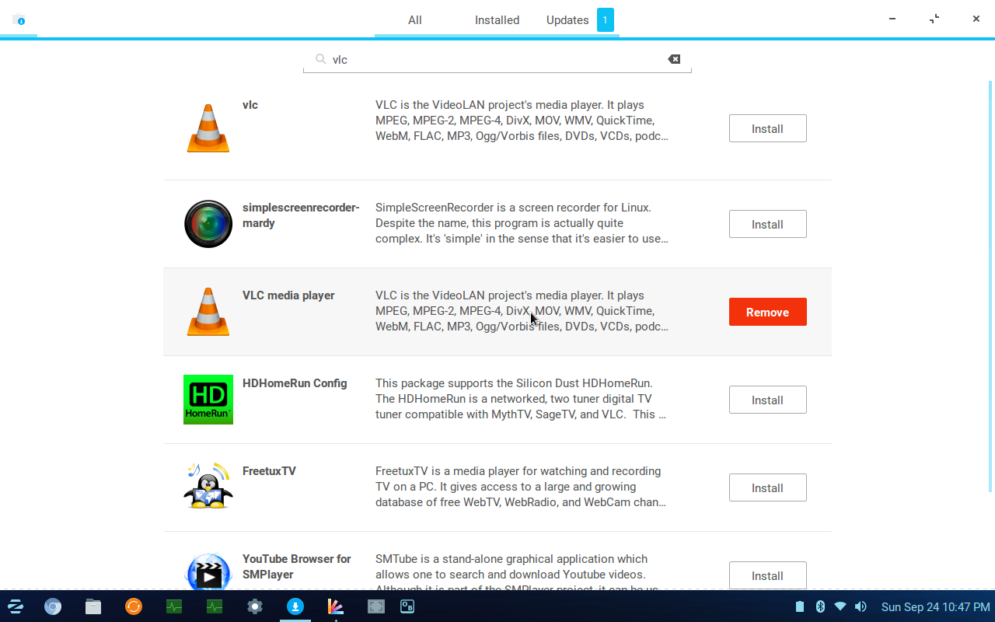Switch to the Installed tab
The image size is (995, 622).
[497, 20]
